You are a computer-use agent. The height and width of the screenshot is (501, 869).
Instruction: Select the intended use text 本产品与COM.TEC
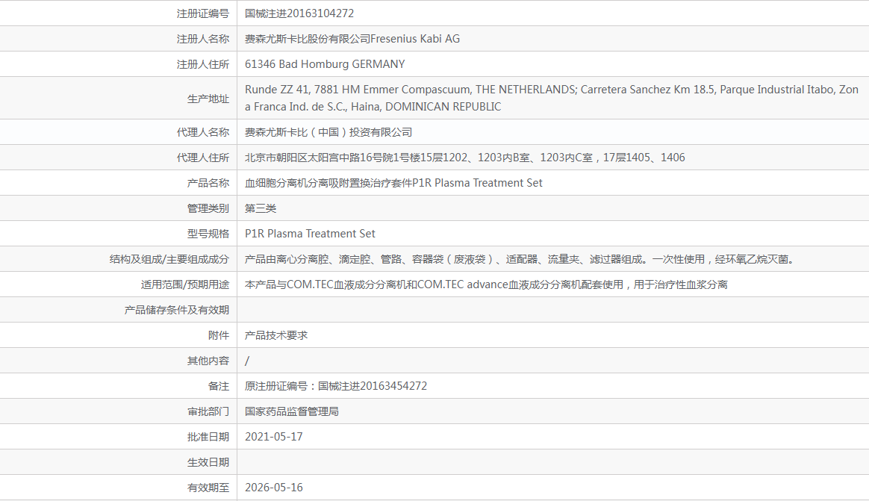(x=486, y=285)
